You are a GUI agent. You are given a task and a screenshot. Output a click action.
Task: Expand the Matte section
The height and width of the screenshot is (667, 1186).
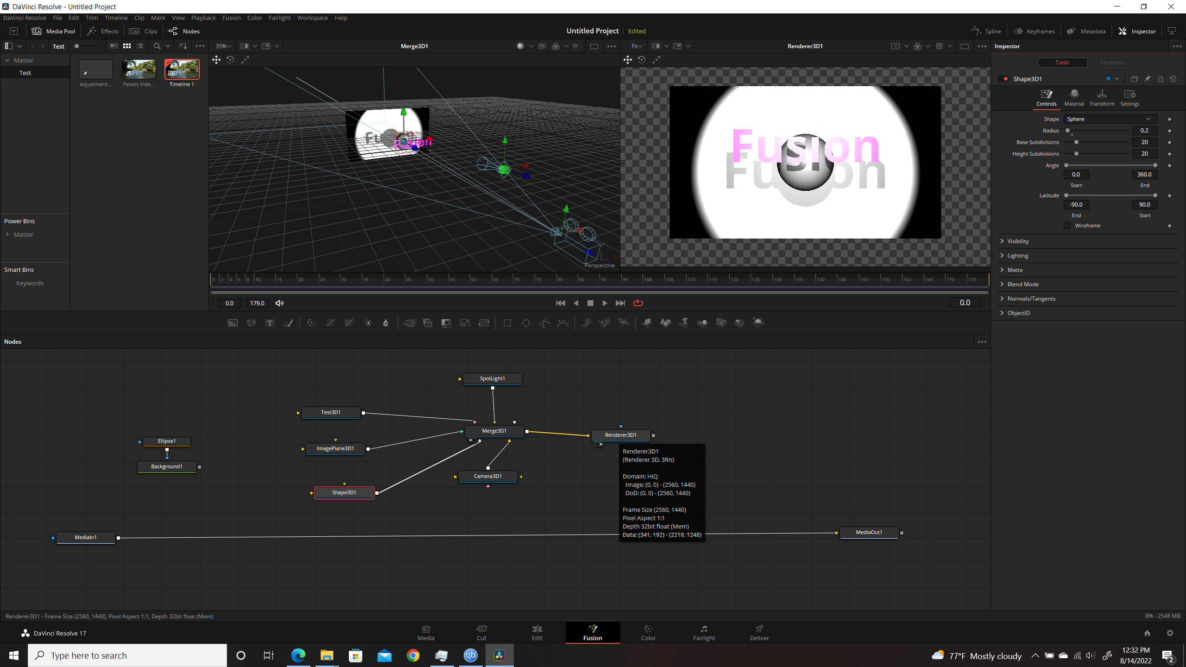tap(1088, 270)
